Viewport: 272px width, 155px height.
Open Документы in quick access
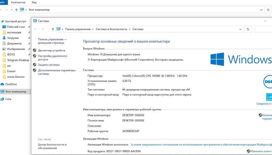(14, 43)
